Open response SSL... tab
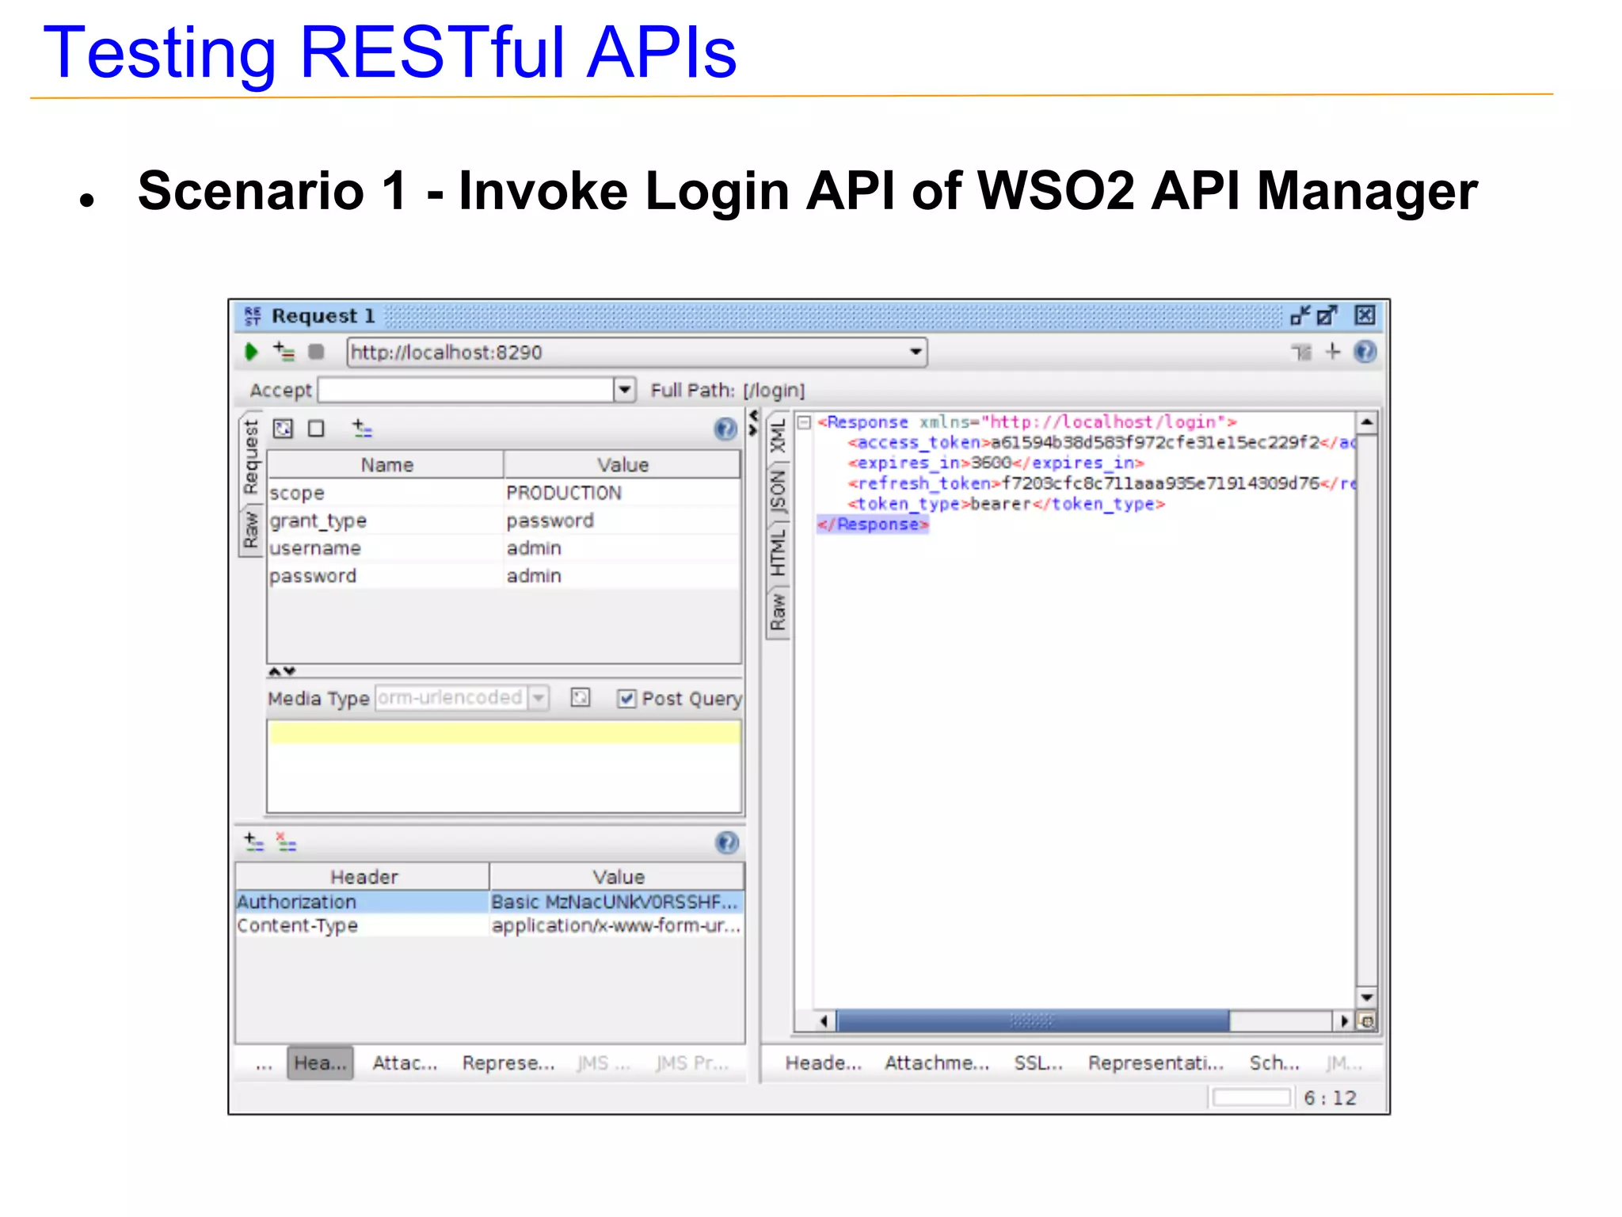Image resolution: width=1622 pixels, height=1217 pixels. click(x=1038, y=1062)
